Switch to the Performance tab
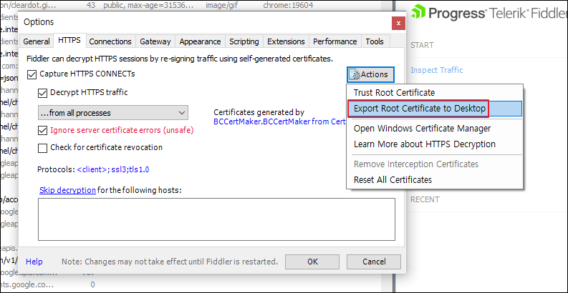The width and height of the screenshot is (568, 293). tap(335, 41)
